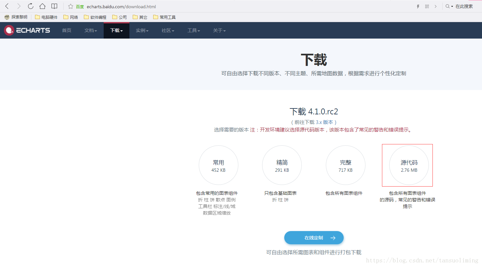Viewport: 482px width, 267px height.
Task: Click text 只包含基础图表
Action: (x=281, y=193)
